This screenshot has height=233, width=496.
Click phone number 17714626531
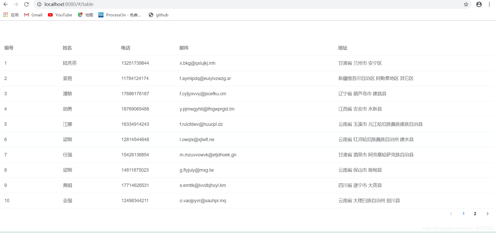pyautogui.click(x=135, y=185)
